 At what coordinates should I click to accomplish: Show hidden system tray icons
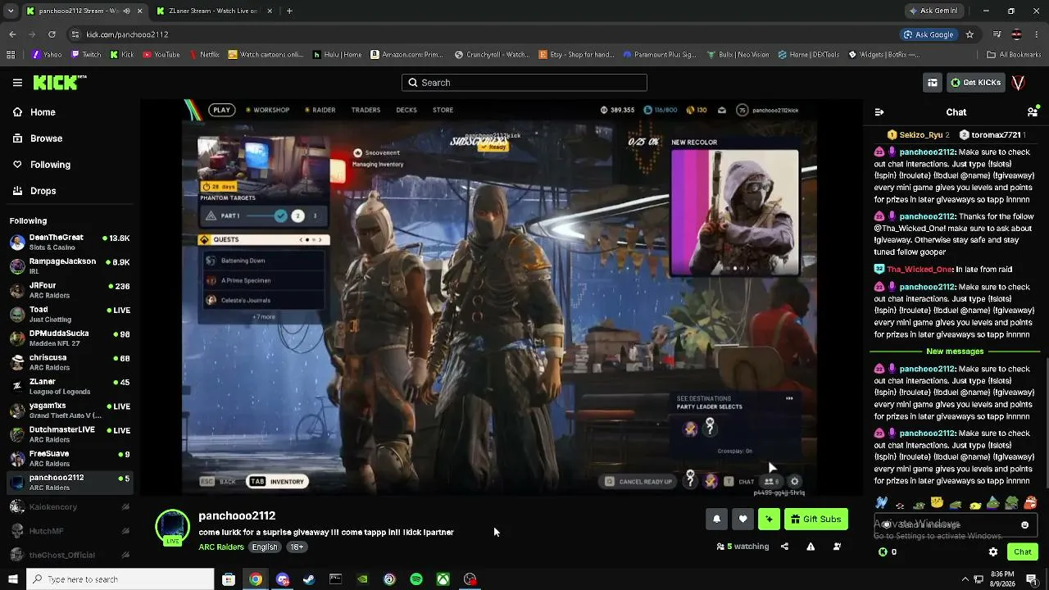click(x=965, y=579)
